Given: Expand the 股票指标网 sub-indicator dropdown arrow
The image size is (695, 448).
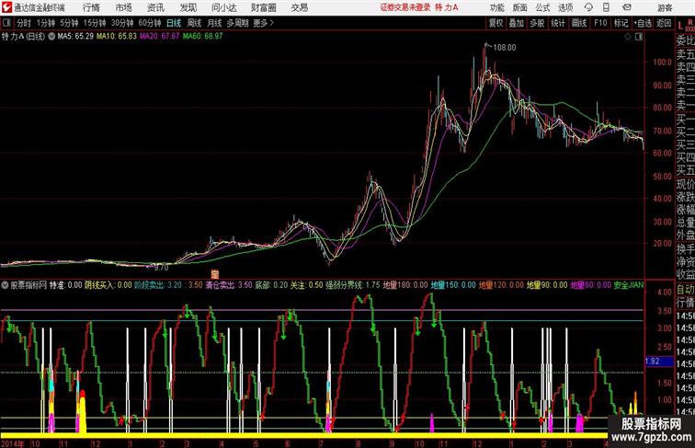Looking at the screenshot, I should point(5,285).
